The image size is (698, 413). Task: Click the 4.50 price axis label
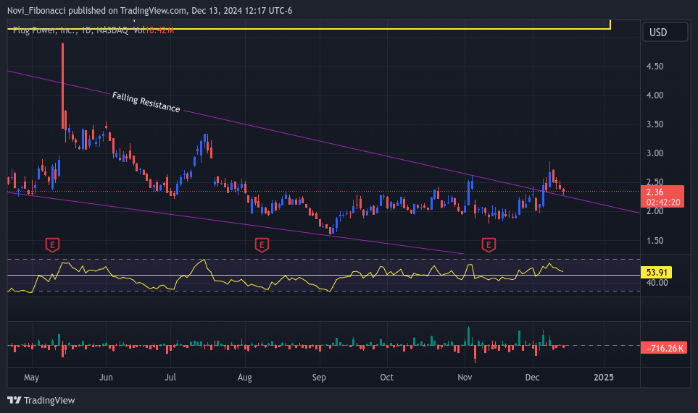click(655, 66)
